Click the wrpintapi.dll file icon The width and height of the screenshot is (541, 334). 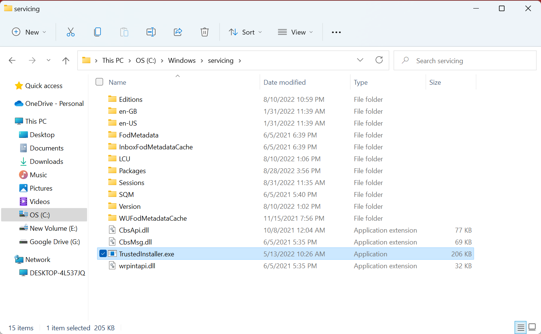(112, 266)
